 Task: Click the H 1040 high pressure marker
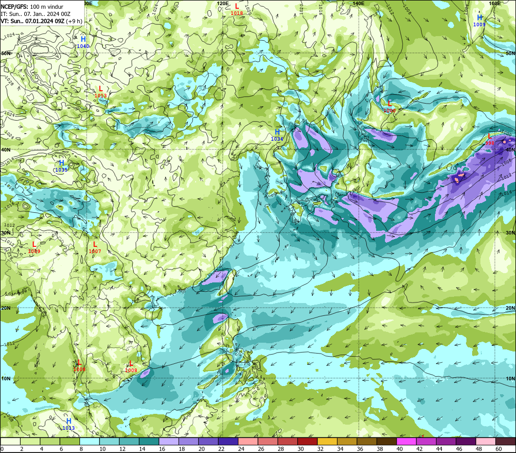click(x=83, y=42)
